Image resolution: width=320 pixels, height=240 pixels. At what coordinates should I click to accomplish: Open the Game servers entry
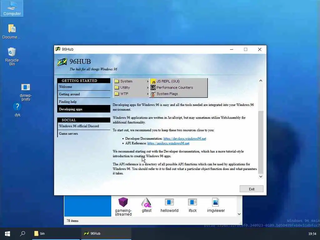tap(84, 134)
